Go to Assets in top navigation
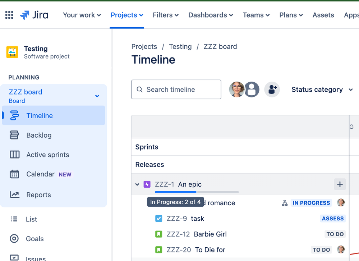 (323, 15)
